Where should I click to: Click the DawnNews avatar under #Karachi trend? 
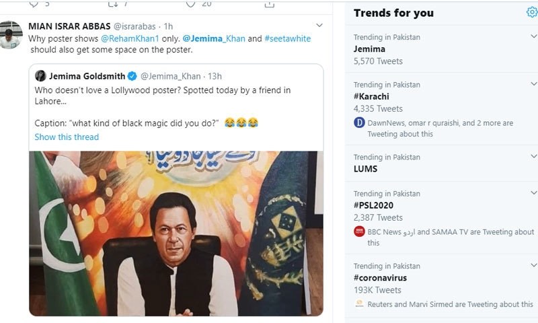pos(360,123)
